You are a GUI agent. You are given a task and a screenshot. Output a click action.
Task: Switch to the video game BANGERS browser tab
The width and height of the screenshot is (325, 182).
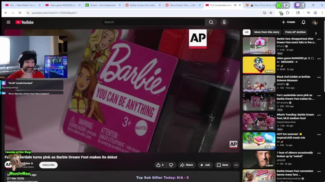click(x=63, y=5)
